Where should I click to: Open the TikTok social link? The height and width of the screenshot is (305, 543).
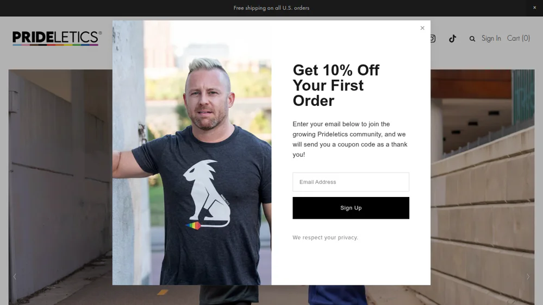tap(452, 39)
